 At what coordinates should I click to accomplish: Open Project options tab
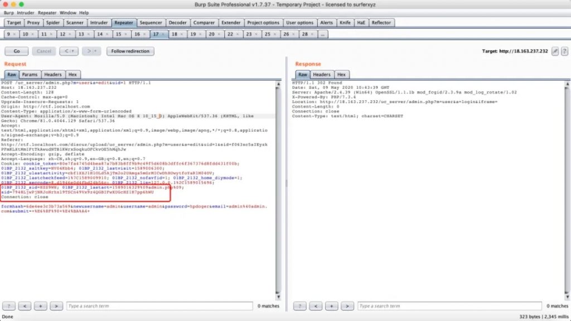(x=263, y=22)
